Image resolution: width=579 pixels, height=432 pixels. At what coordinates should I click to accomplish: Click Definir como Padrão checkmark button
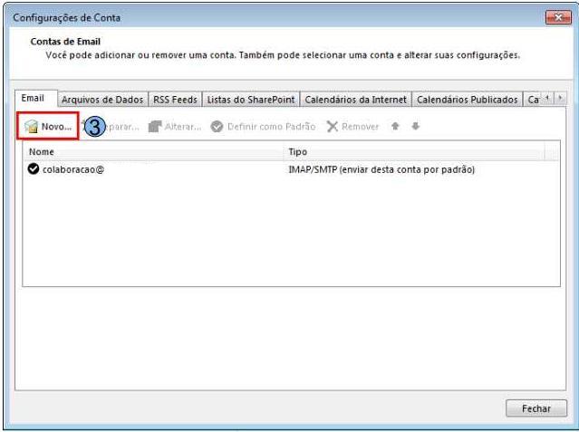pyautogui.click(x=263, y=127)
